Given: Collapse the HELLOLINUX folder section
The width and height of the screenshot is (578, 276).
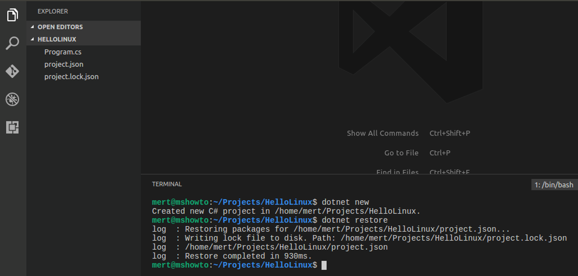Looking at the screenshot, I should point(83,39).
